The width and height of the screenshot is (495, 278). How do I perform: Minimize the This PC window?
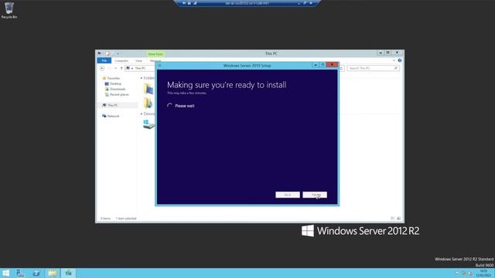pyautogui.click(x=381, y=53)
